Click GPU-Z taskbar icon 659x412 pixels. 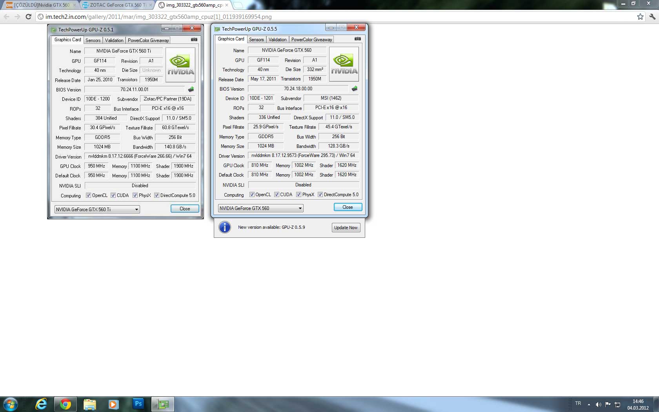click(163, 404)
